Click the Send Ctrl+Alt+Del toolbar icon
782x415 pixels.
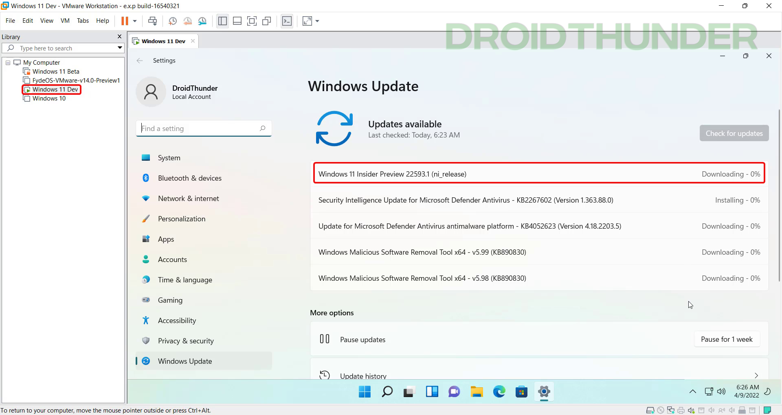(152, 21)
